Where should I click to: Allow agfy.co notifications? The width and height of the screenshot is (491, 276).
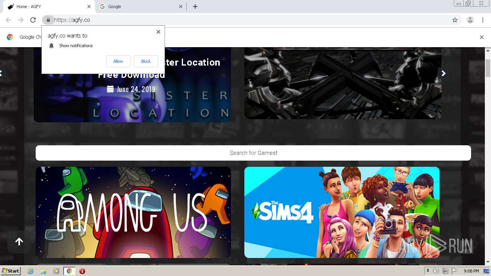tap(118, 61)
